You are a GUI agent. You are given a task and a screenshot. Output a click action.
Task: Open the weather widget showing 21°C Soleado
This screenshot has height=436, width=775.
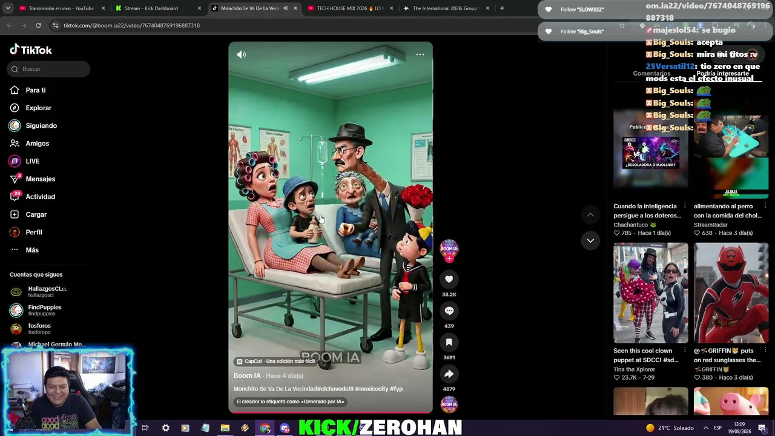669,428
